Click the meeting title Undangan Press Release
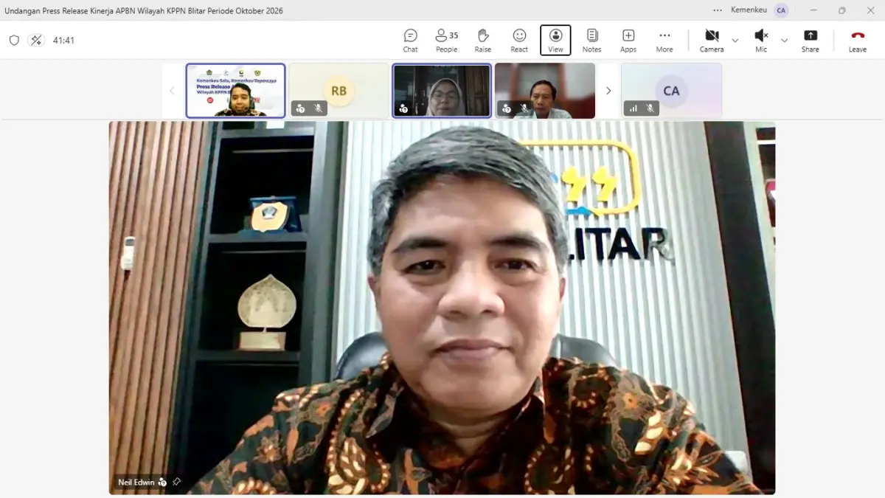 144,11
